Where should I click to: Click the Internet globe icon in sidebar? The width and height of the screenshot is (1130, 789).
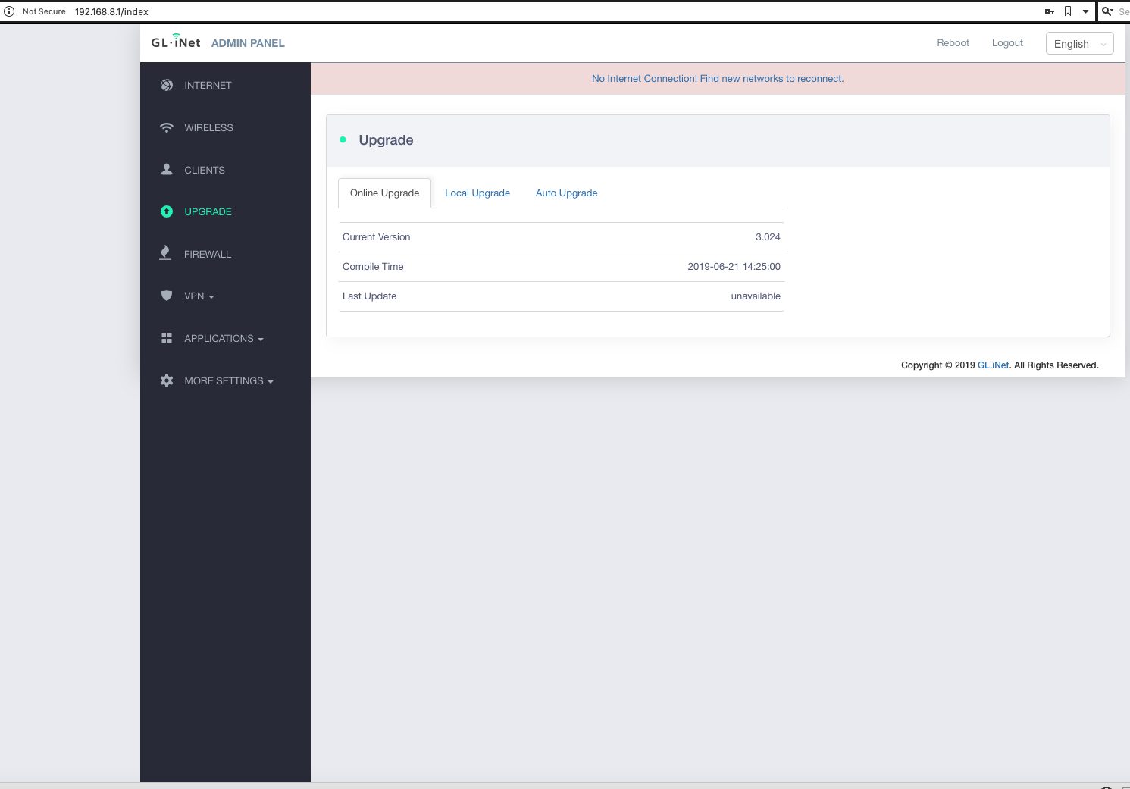[167, 86]
